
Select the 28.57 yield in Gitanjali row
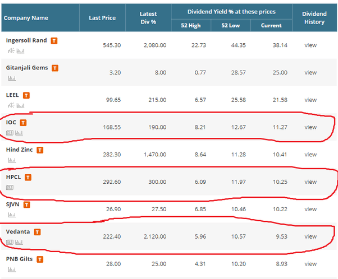pyautogui.click(x=239, y=72)
